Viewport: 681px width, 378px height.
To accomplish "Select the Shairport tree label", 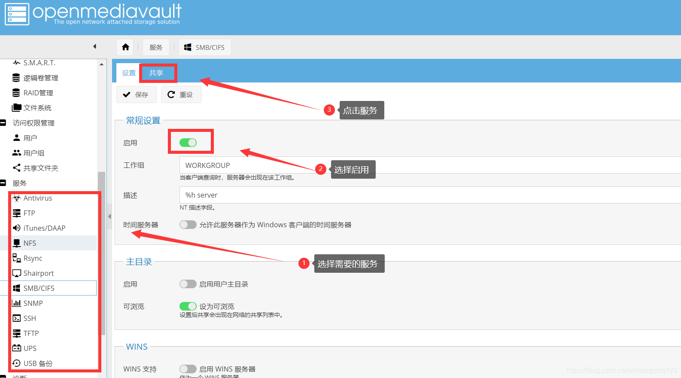I will point(39,273).
